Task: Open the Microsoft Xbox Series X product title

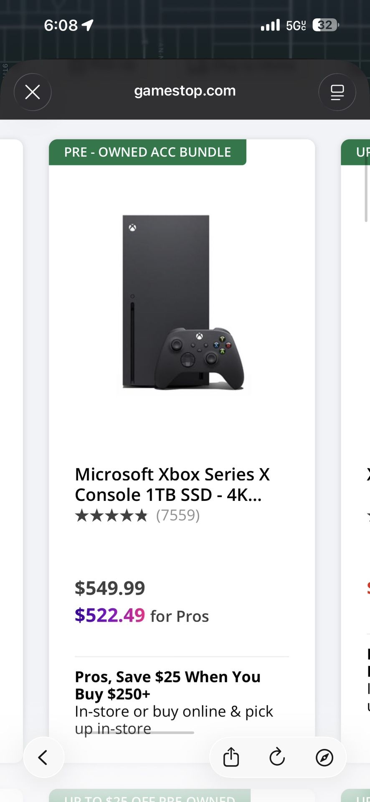Action: pos(172,485)
